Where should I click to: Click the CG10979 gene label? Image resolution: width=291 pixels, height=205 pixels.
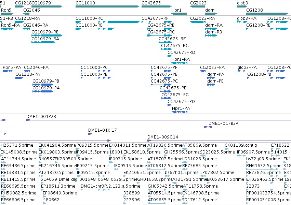point(41,3)
